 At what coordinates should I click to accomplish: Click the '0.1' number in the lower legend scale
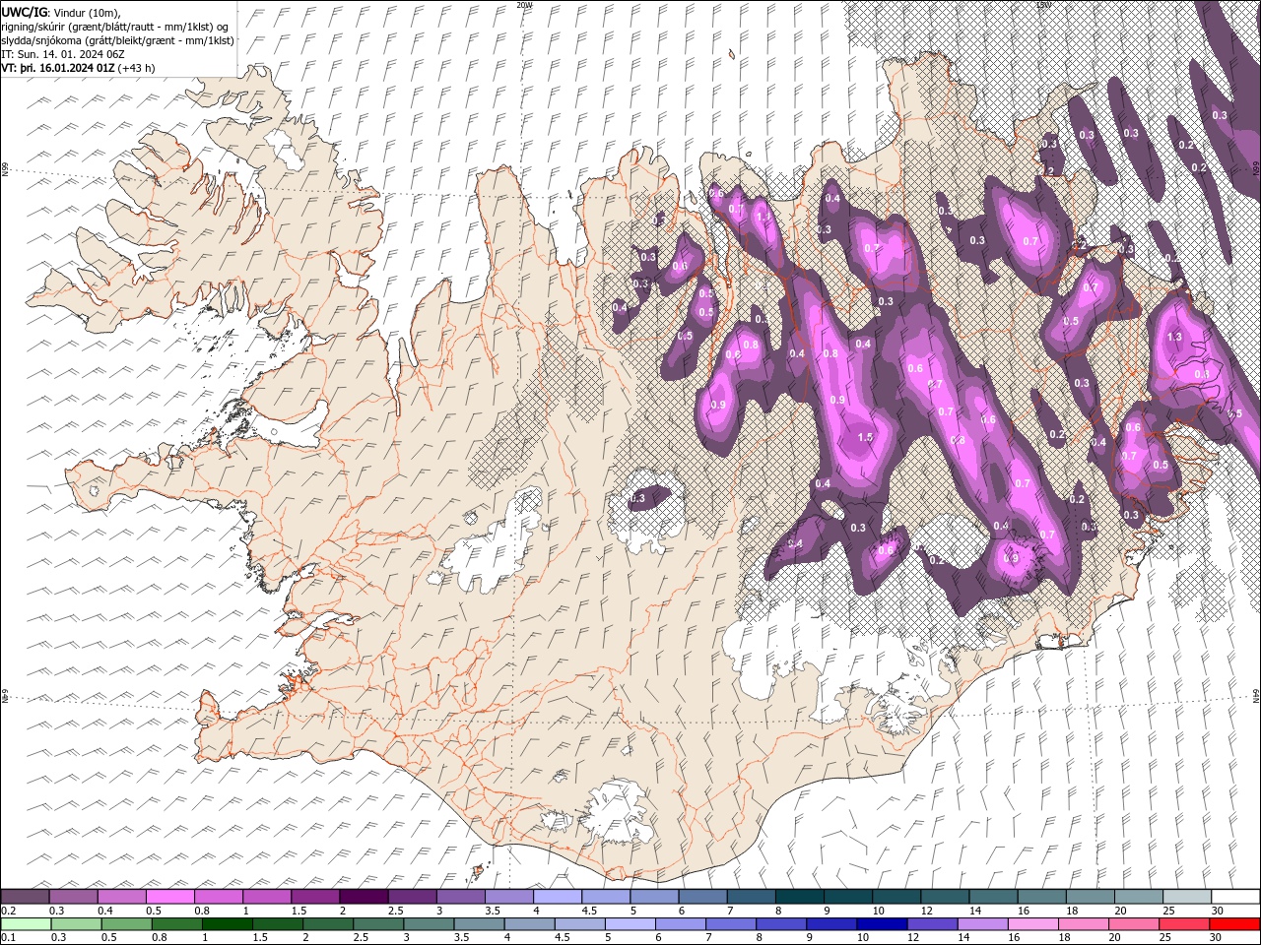pos(7,938)
